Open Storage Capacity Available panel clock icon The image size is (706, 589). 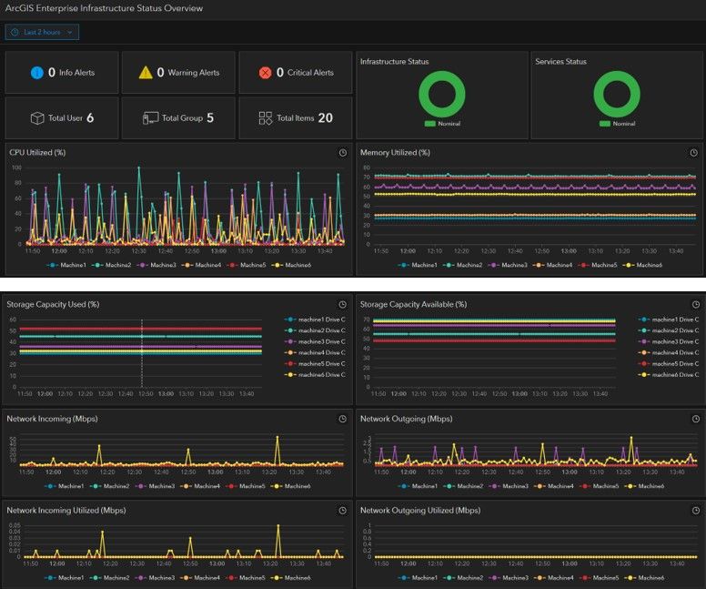click(696, 305)
